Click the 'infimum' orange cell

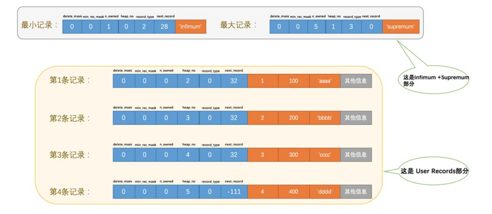[190, 27]
